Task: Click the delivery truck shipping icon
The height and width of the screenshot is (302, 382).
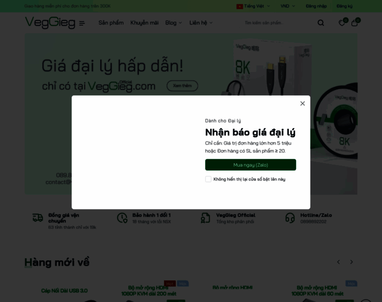Action: pyautogui.click(x=38, y=217)
